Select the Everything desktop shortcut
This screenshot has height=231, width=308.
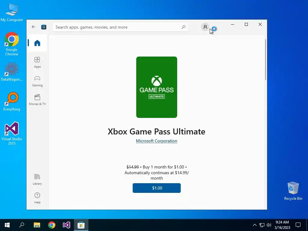click(x=12, y=102)
